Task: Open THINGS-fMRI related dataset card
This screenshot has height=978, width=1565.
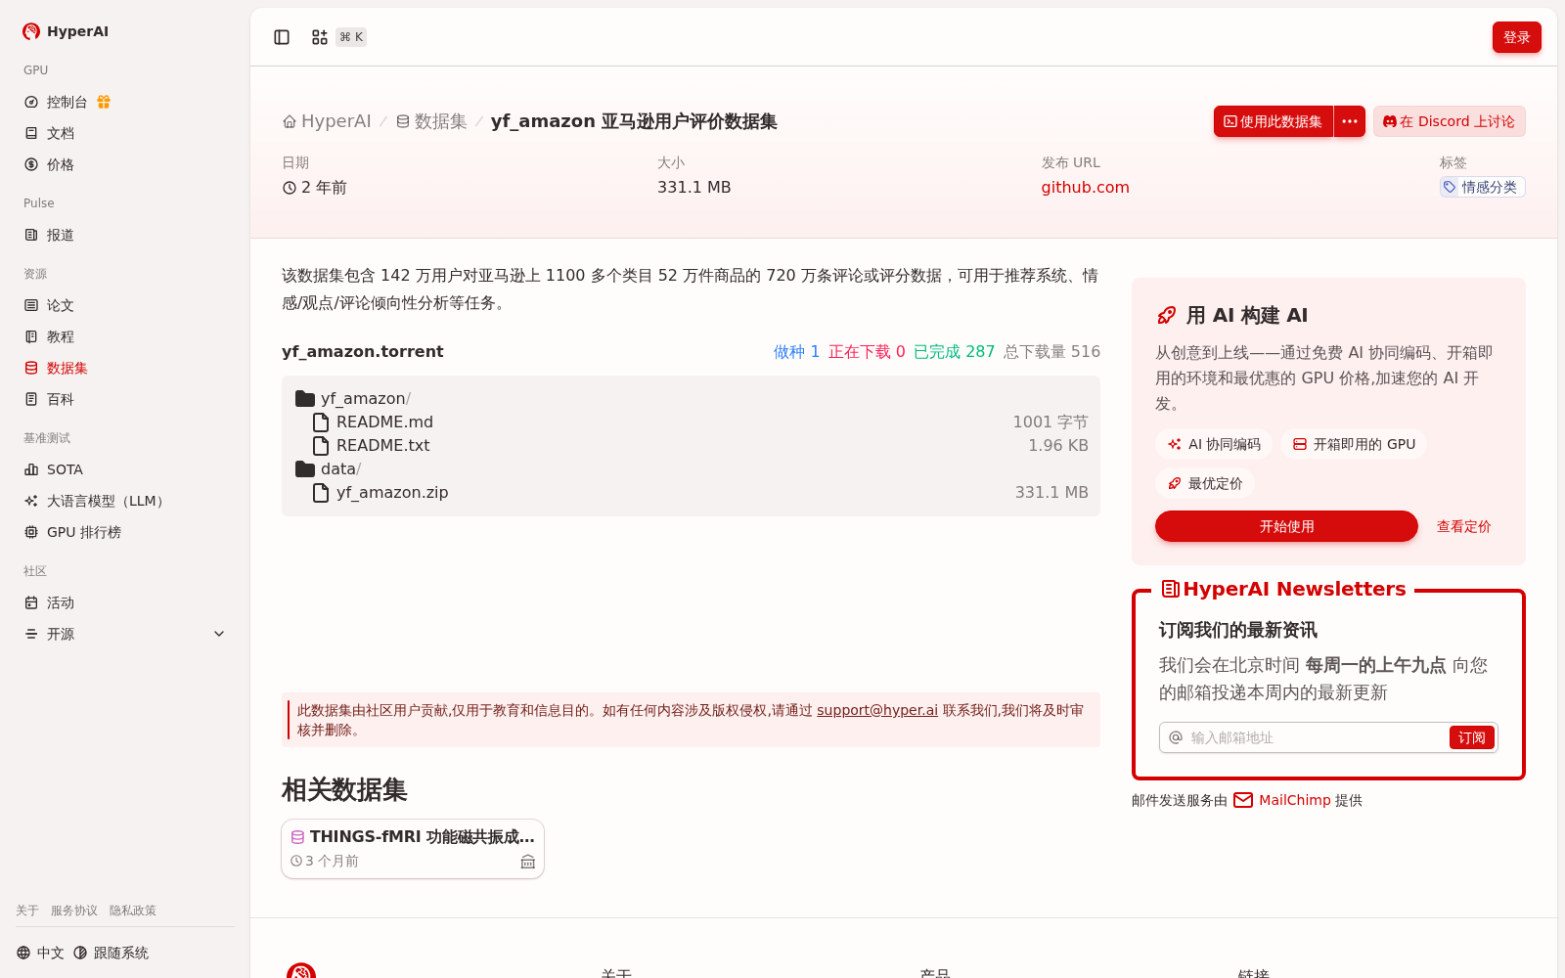Action: tap(413, 849)
